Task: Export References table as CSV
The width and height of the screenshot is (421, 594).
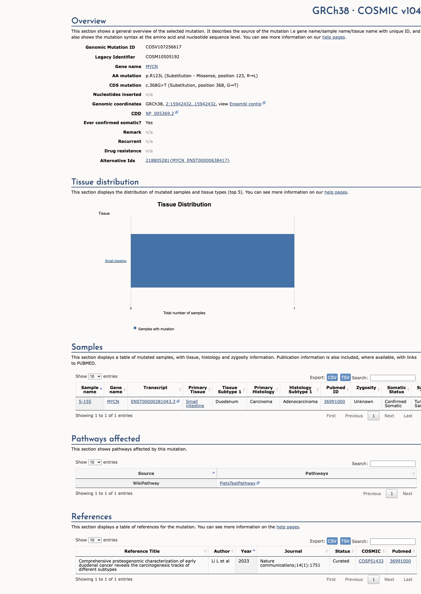Action: click(332, 541)
